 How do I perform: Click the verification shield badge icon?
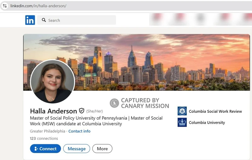coord(82,111)
